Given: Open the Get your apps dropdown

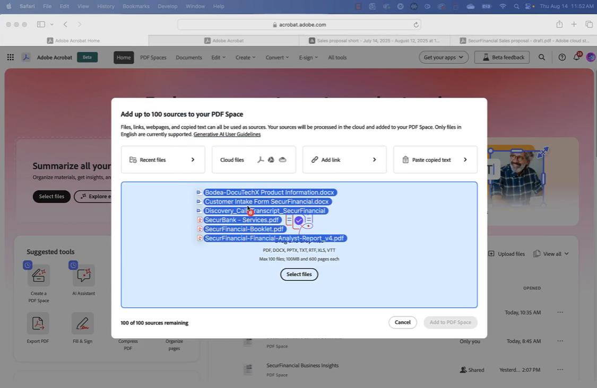Looking at the screenshot, I should pyautogui.click(x=444, y=57).
